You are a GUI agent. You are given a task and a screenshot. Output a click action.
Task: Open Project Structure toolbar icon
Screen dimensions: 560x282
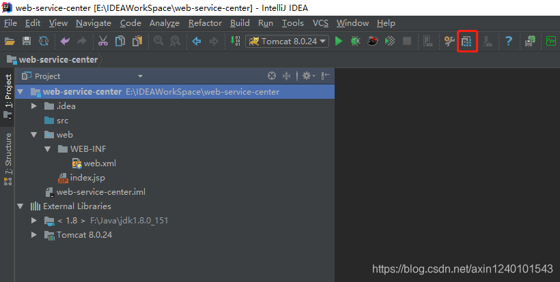467,42
